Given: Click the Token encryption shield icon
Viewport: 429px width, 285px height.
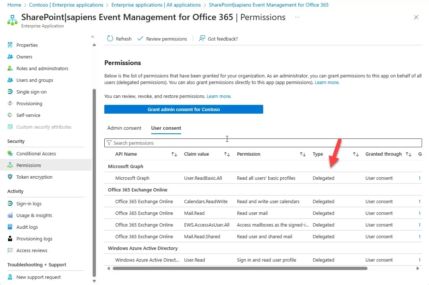Looking at the screenshot, I should [x=10, y=177].
